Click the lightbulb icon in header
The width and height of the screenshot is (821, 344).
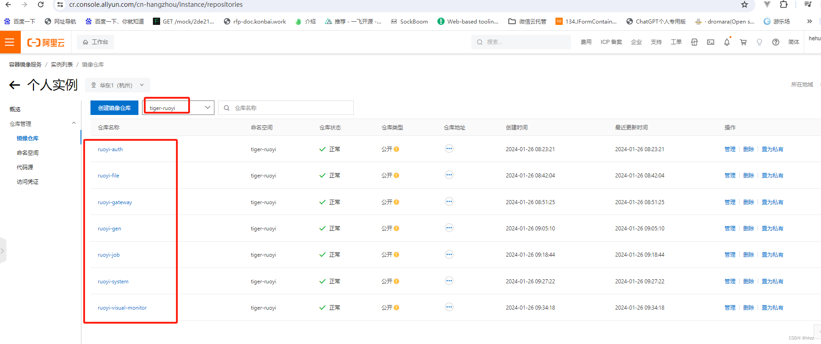coord(759,42)
